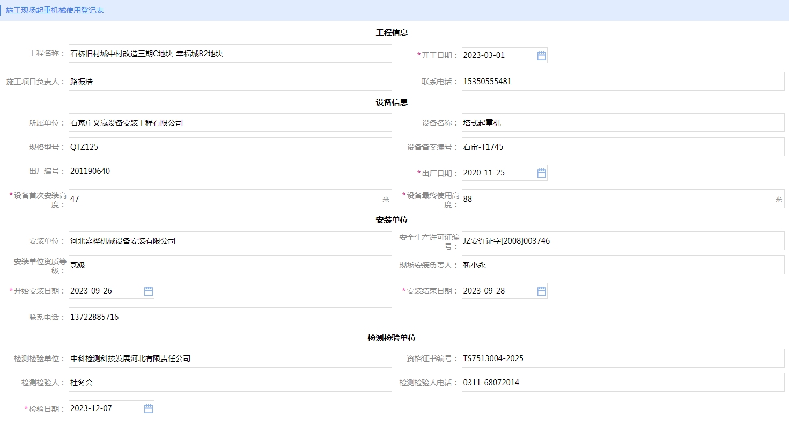Screen dimensions: 789x425
Task: Click the 工程名称 input field
Action: click(230, 54)
